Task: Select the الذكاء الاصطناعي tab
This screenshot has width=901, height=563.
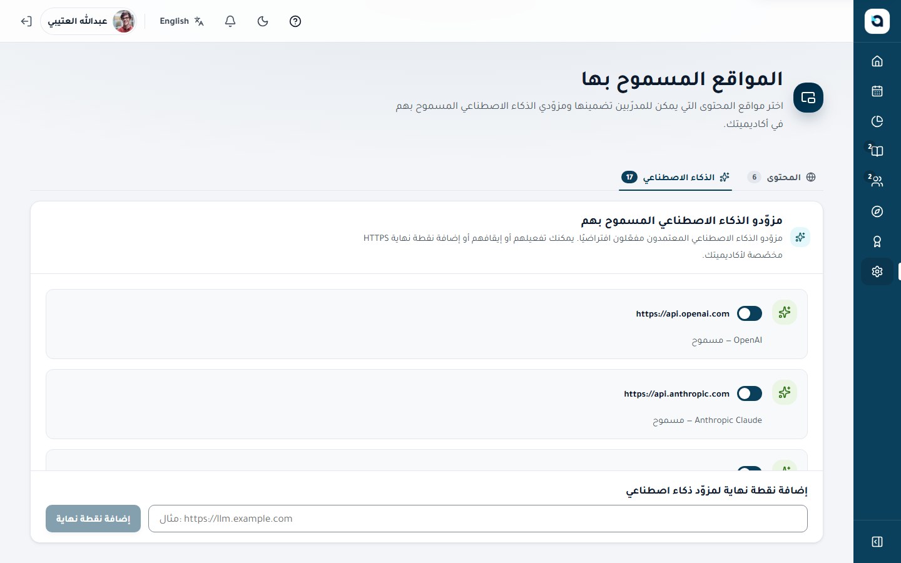Action: [675, 177]
